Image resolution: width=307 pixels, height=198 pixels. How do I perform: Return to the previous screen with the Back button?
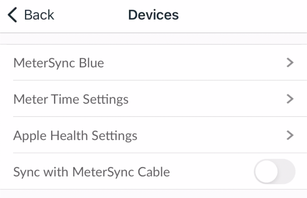(31, 15)
